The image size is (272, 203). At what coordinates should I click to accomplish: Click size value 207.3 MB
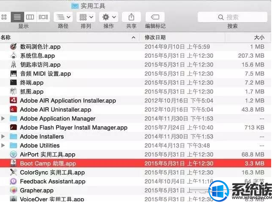251,56
